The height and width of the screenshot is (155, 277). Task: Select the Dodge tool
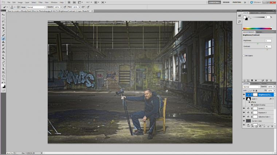(x=3, y=58)
